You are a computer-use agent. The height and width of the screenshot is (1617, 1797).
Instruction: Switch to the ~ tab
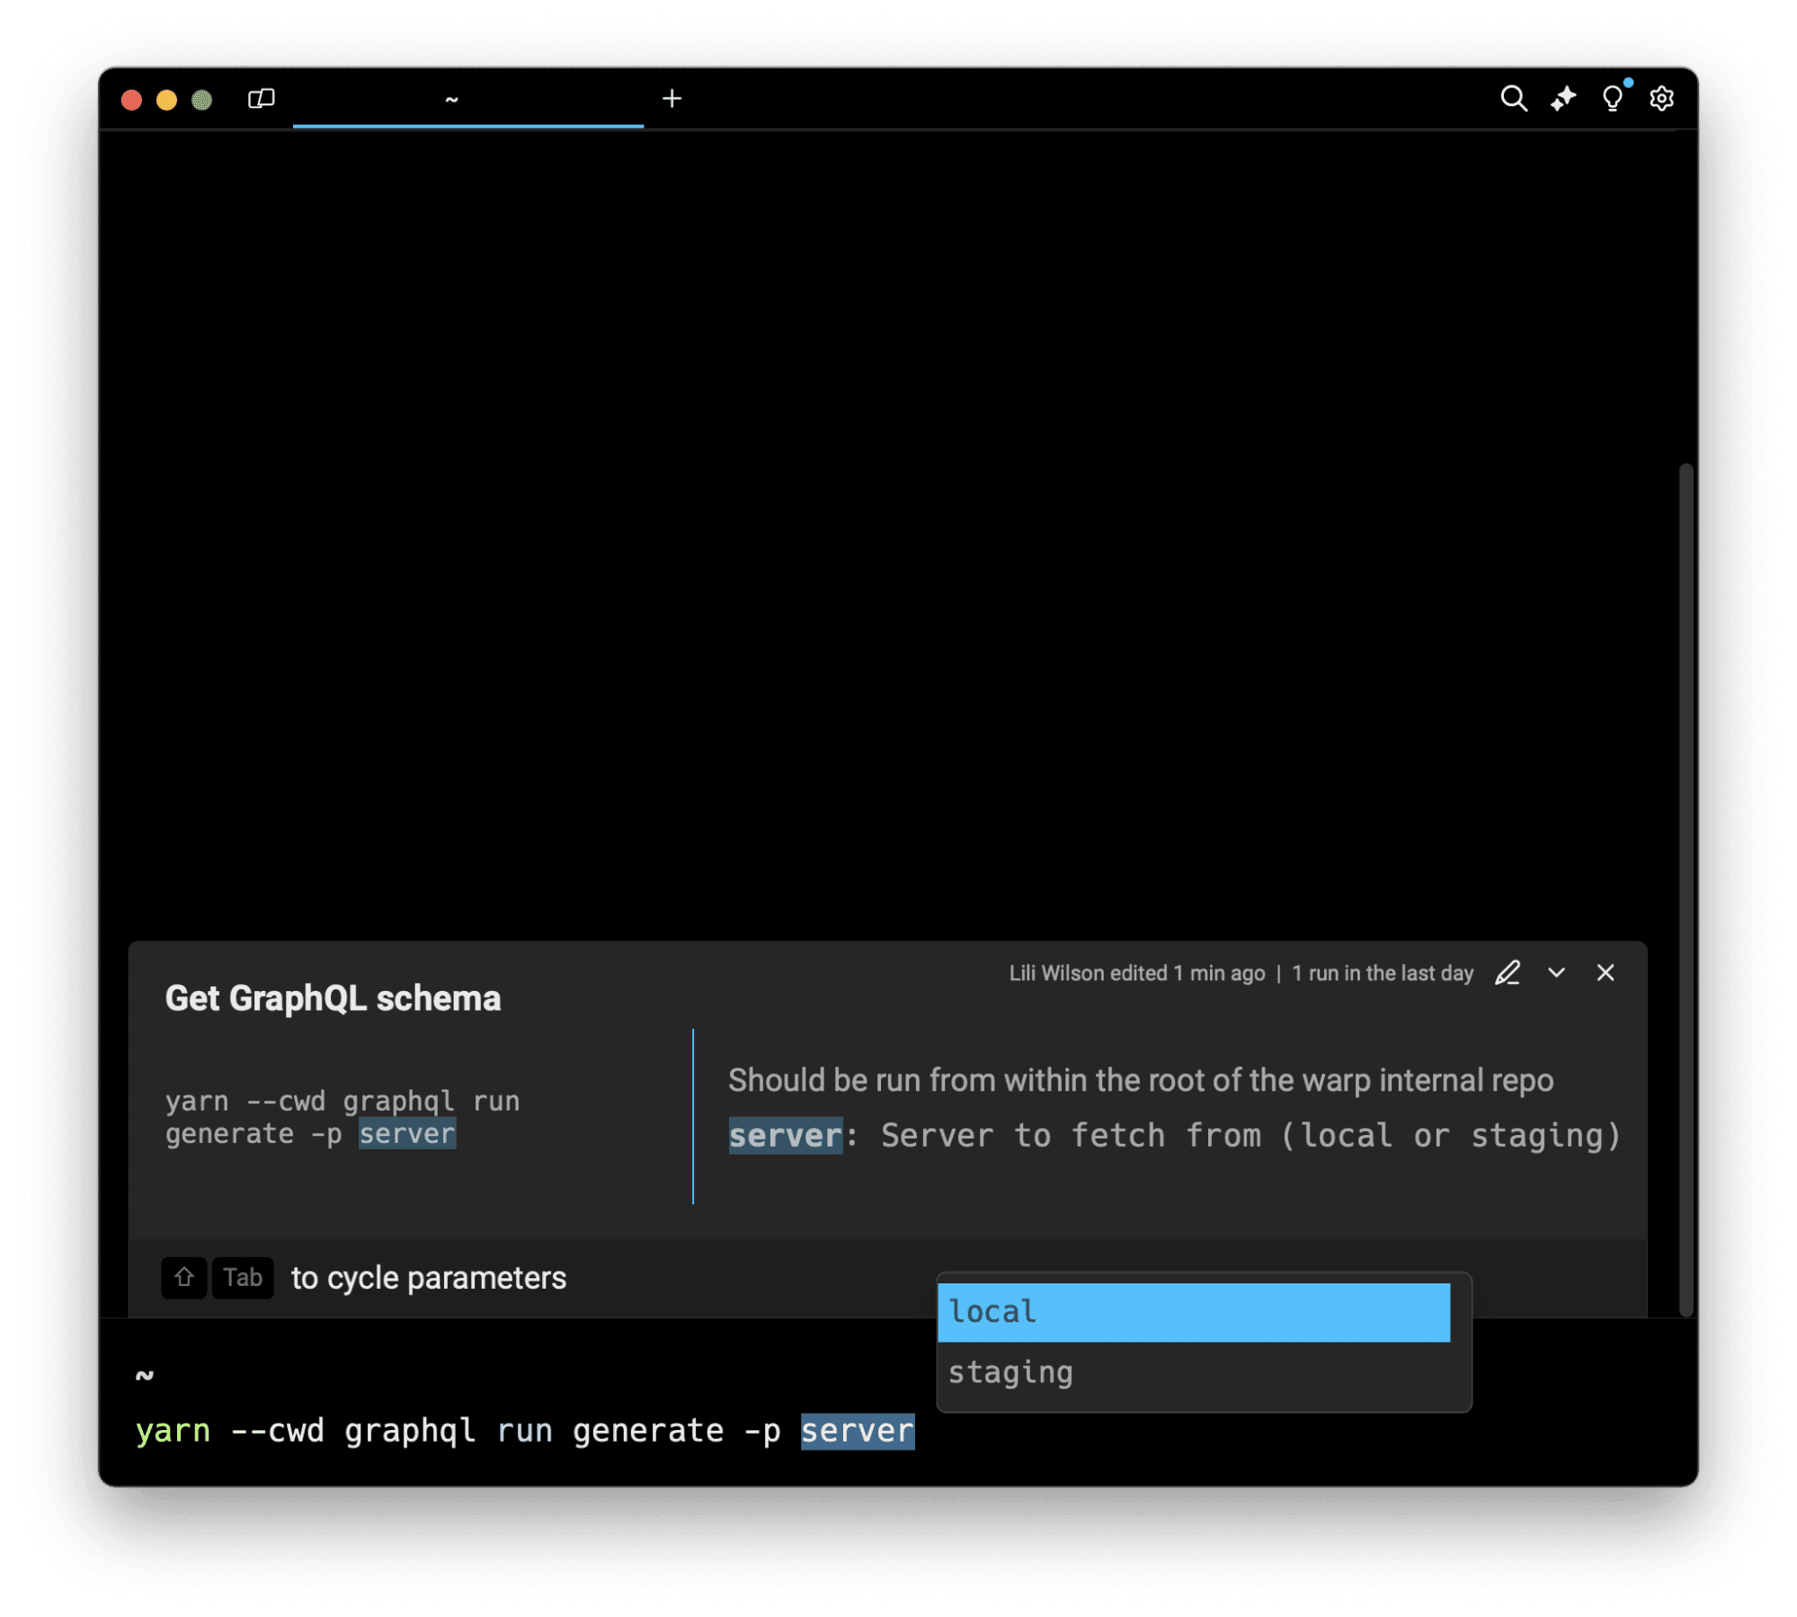[x=467, y=98]
